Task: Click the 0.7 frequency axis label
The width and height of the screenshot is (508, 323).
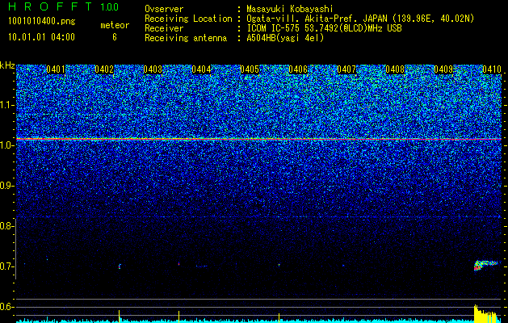Action: [6, 266]
